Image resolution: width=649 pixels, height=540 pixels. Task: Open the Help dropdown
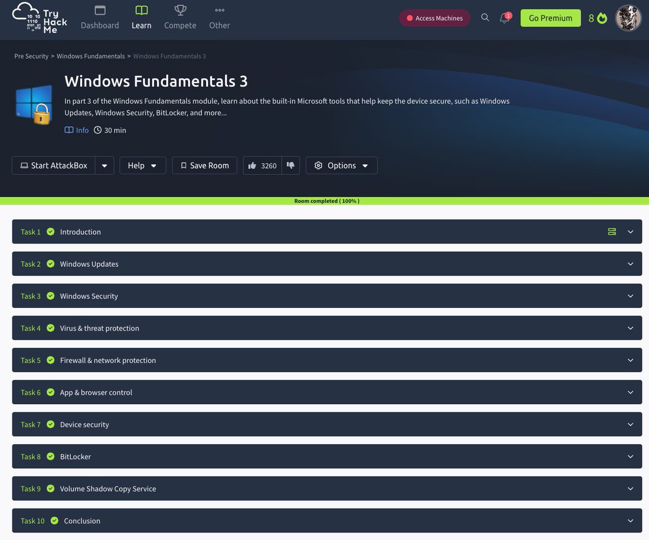click(143, 166)
